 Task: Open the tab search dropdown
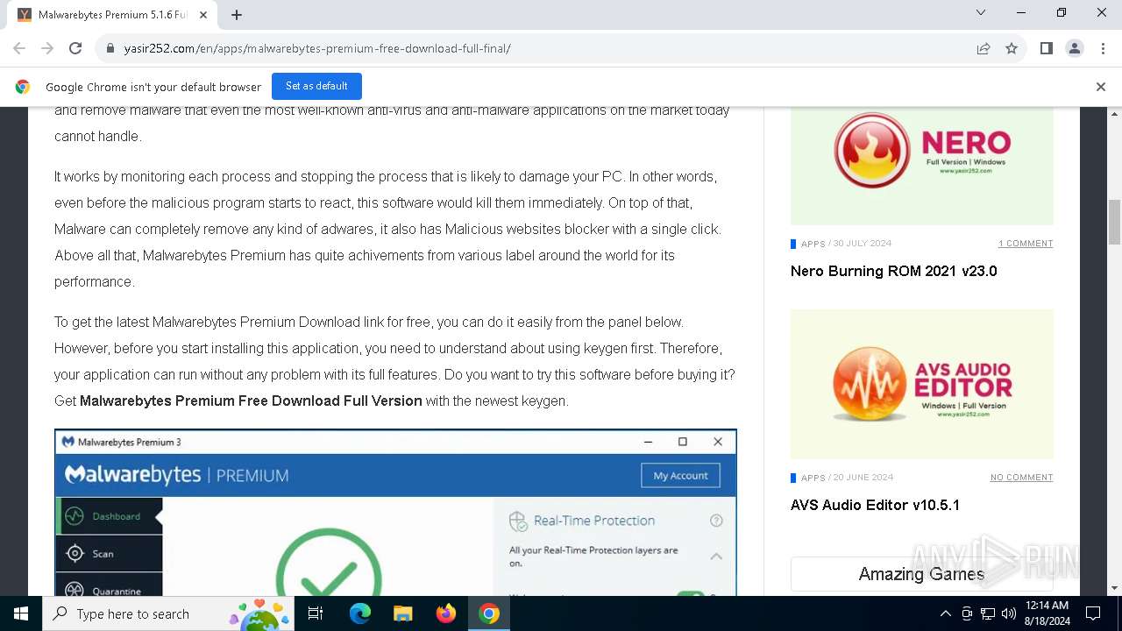coord(981,13)
